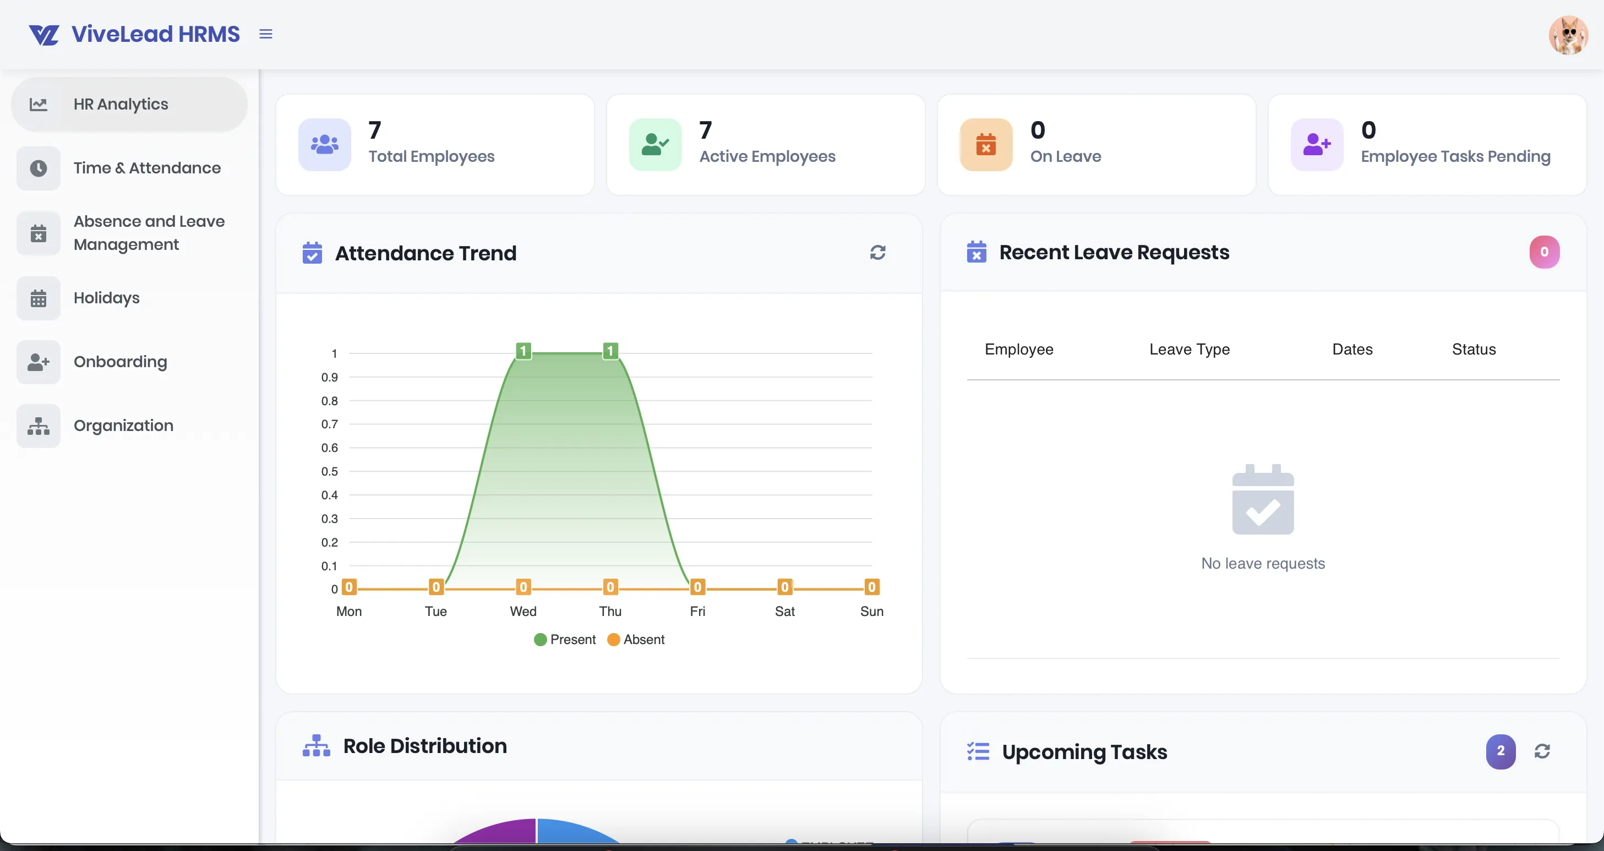1604x851 pixels.
Task: Click the purple 2 upcoming tasks badge
Action: [1501, 751]
